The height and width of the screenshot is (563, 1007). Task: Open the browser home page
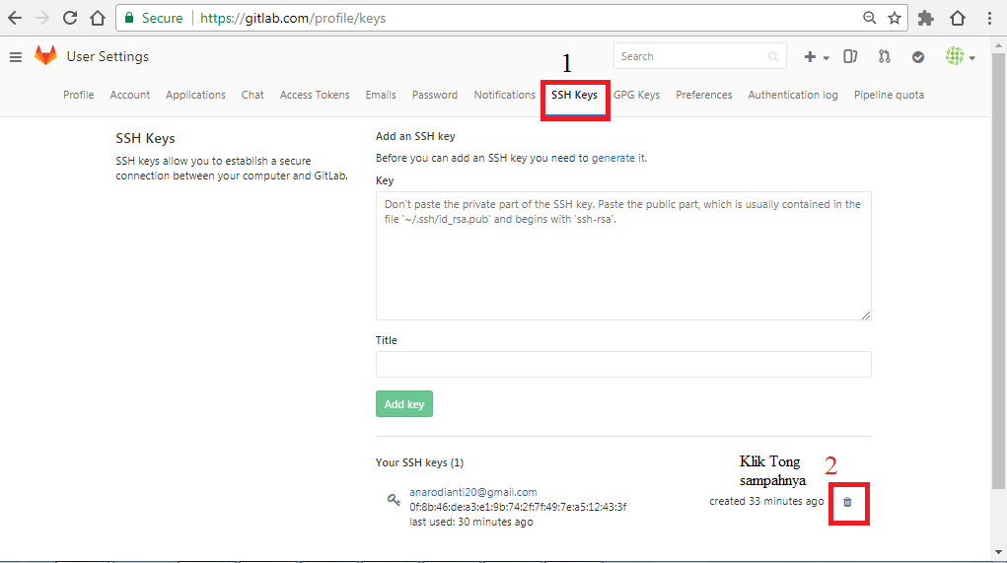98,18
